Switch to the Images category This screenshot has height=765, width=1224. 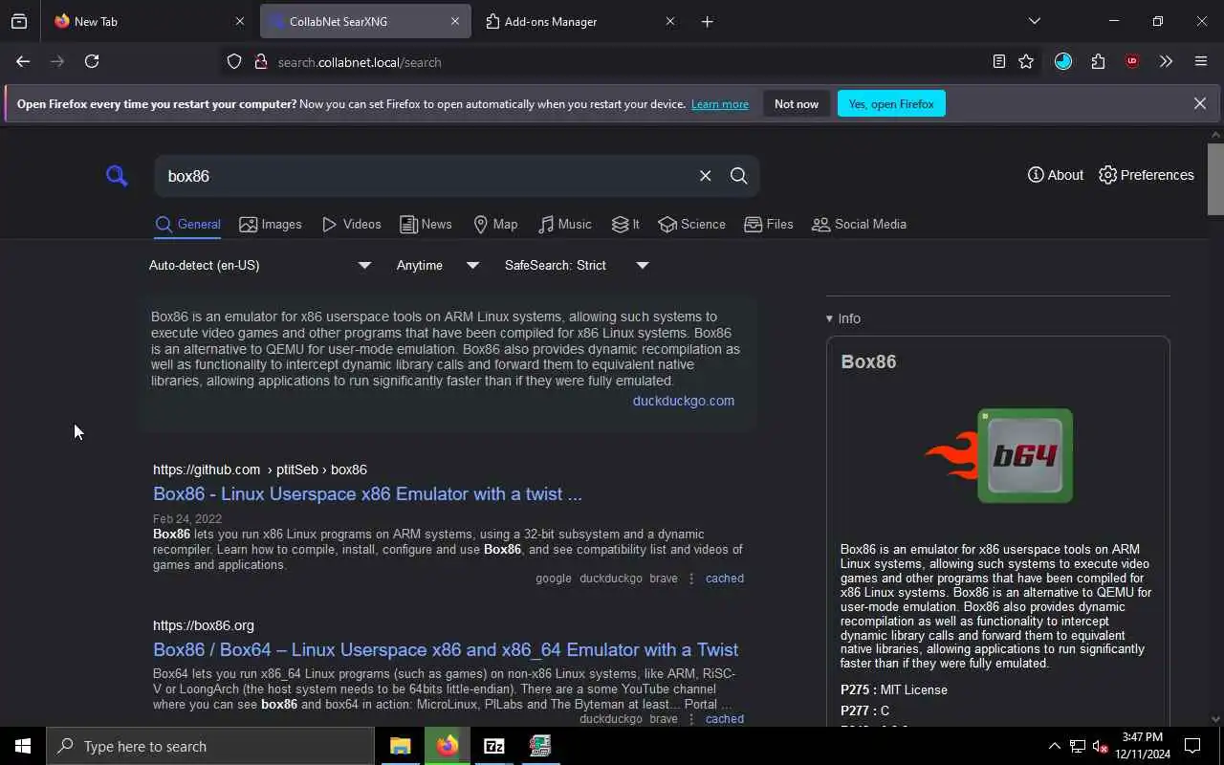pos(271,224)
